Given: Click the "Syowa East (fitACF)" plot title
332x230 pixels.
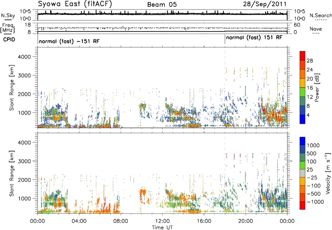Looking at the screenshot, I should pyautogui.click(x=75, y=4).
